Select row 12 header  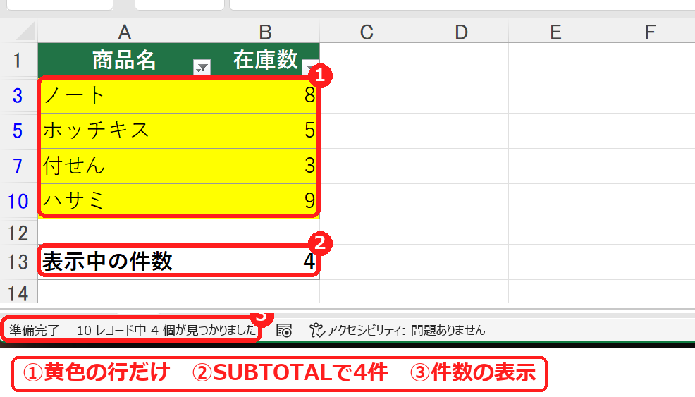point(18,233)
